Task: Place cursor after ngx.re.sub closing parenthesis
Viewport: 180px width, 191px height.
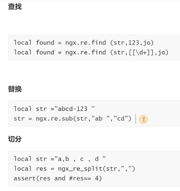Action: 132,119
